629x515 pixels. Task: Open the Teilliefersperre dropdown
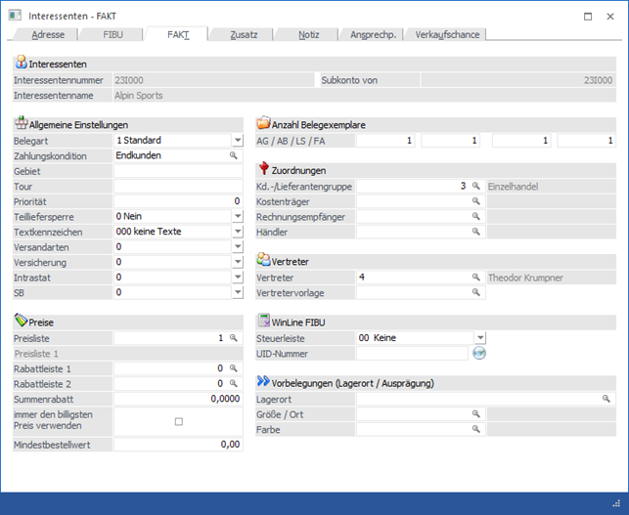(237, 217)
